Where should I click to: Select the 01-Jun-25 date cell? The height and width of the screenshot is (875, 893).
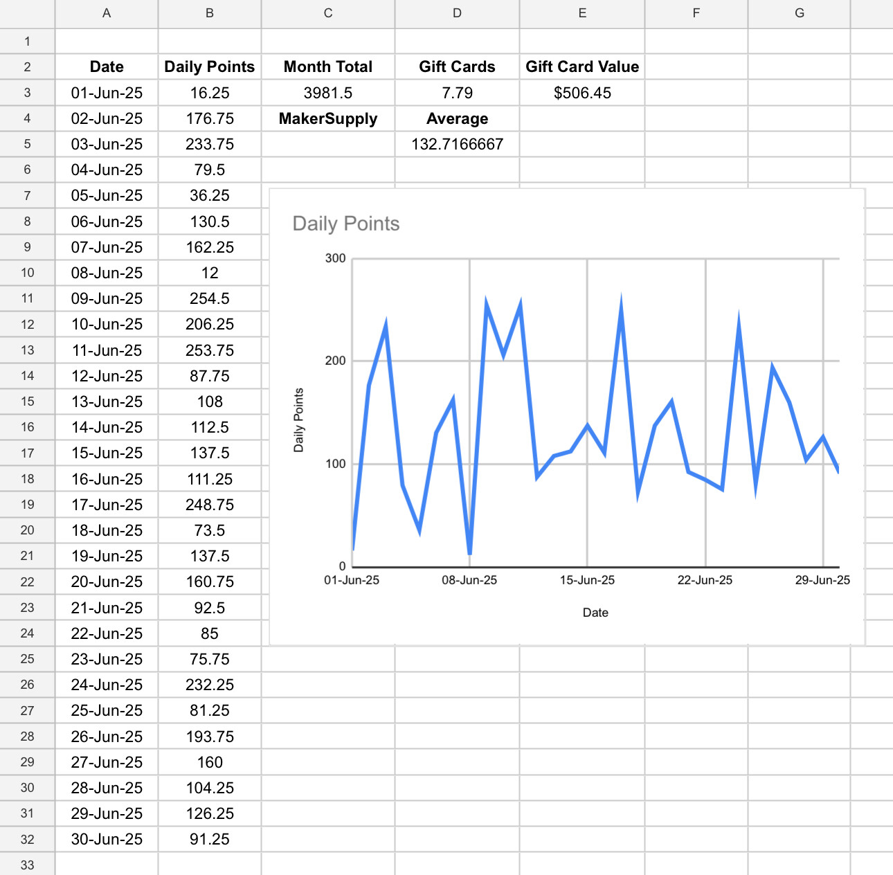[107, 93]
